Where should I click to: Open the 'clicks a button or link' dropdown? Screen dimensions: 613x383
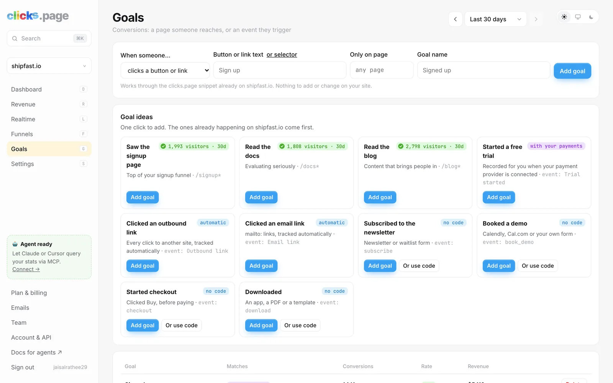pyautogui.click(x=165, y=70)
